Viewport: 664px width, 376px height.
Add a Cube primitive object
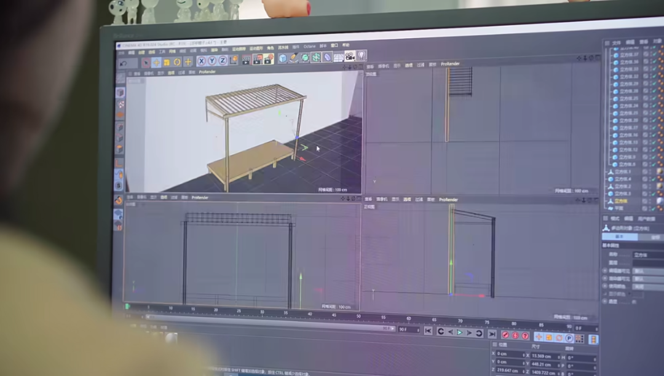tap(282, 58)
